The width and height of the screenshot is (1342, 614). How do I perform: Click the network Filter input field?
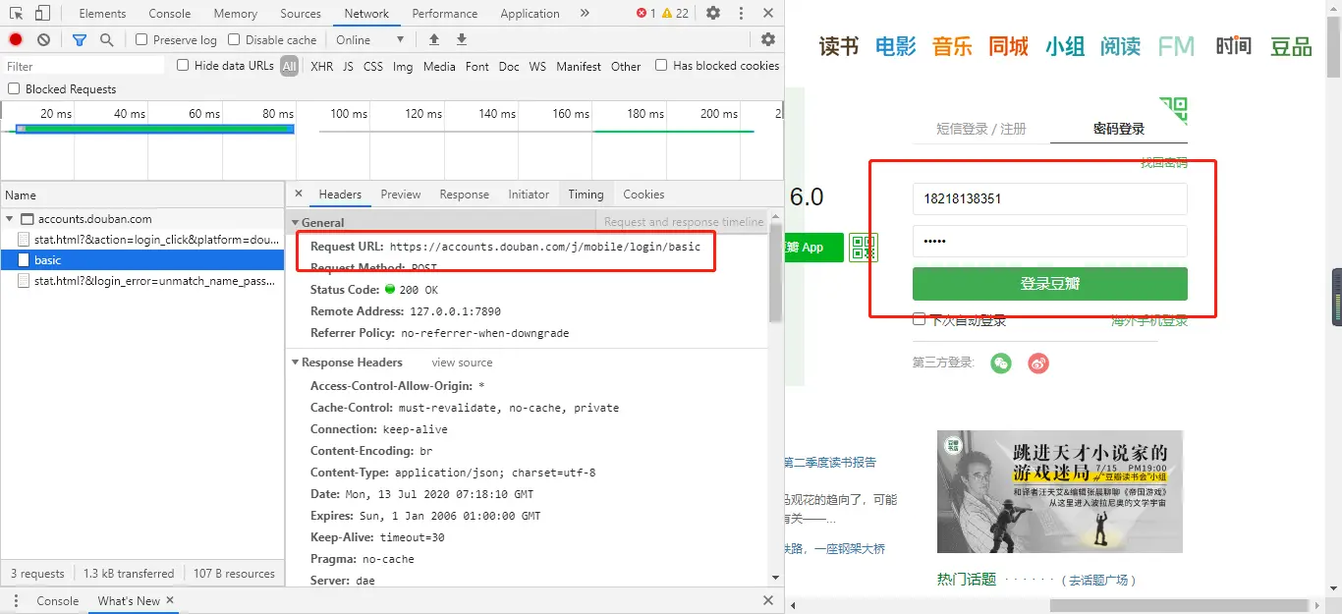84,66
